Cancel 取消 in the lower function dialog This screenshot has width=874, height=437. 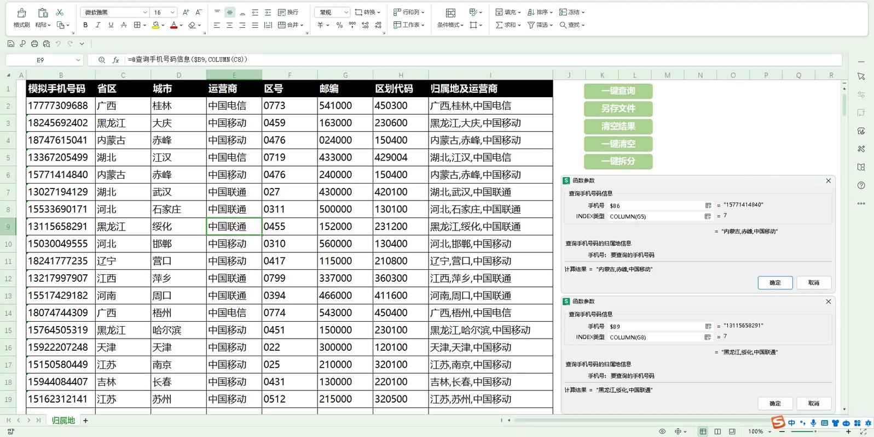click(x=814, y=404)
